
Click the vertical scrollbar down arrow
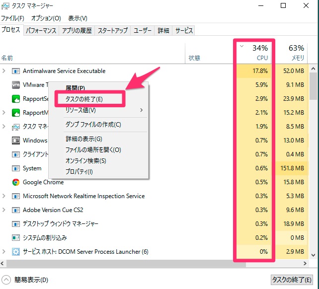point(314,255)
